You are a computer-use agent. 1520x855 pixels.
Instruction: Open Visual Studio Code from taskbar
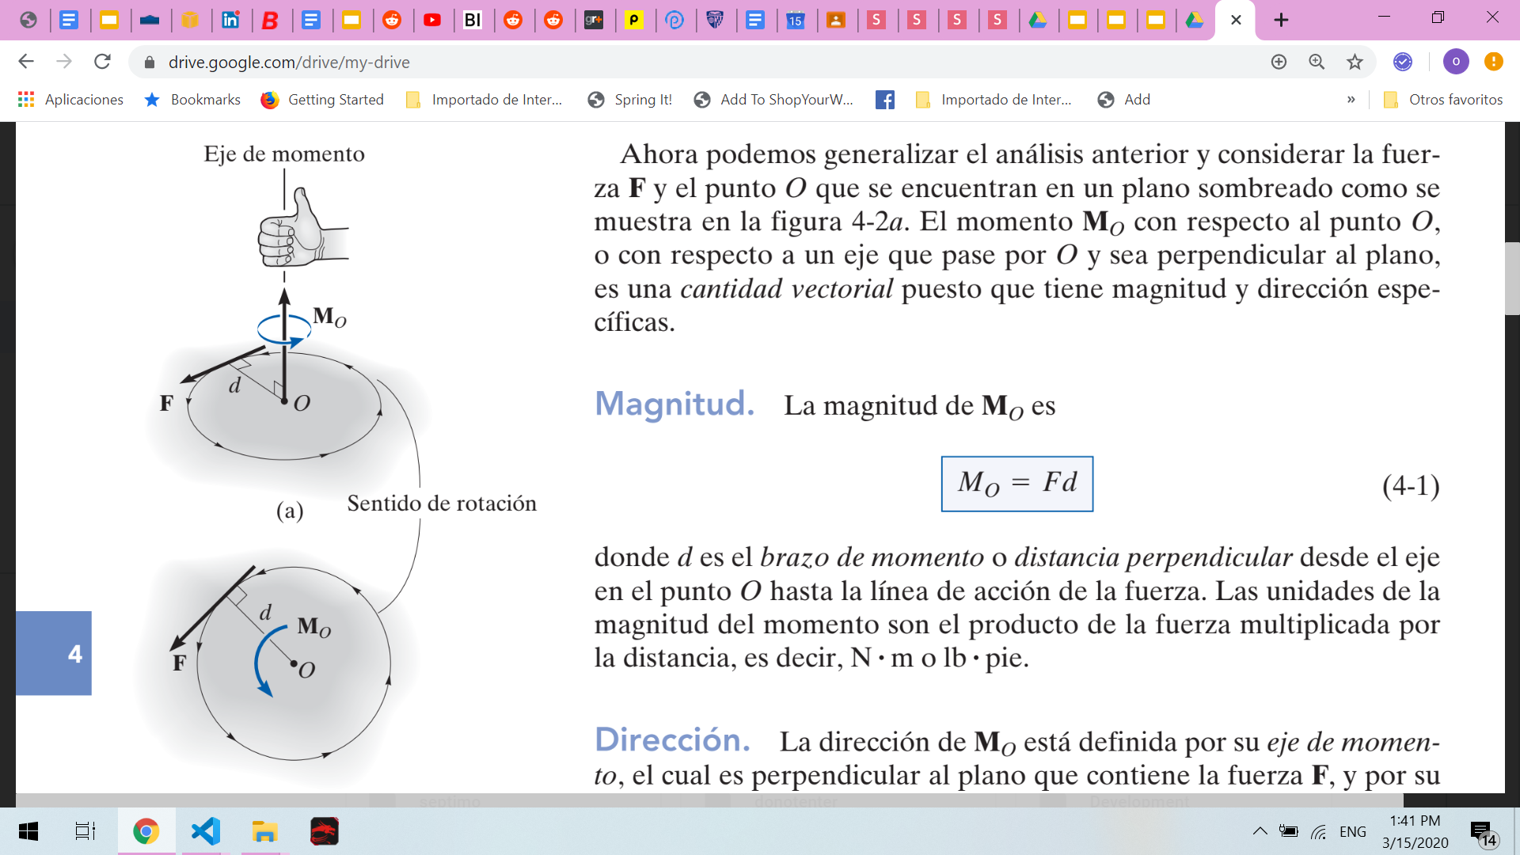click(x=206, y=831)
